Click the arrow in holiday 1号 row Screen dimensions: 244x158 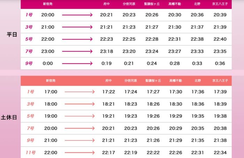pyautogui.click(x=79, y=92)
